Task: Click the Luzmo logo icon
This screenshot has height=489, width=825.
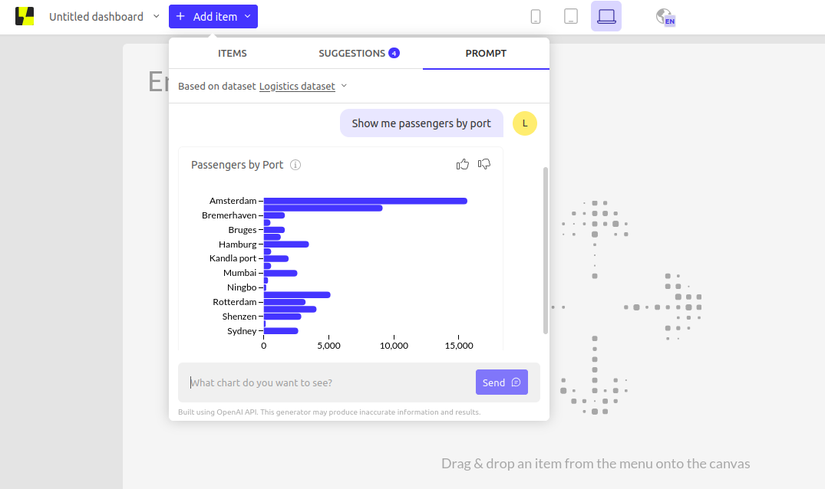Action: (x=25, y=16)
